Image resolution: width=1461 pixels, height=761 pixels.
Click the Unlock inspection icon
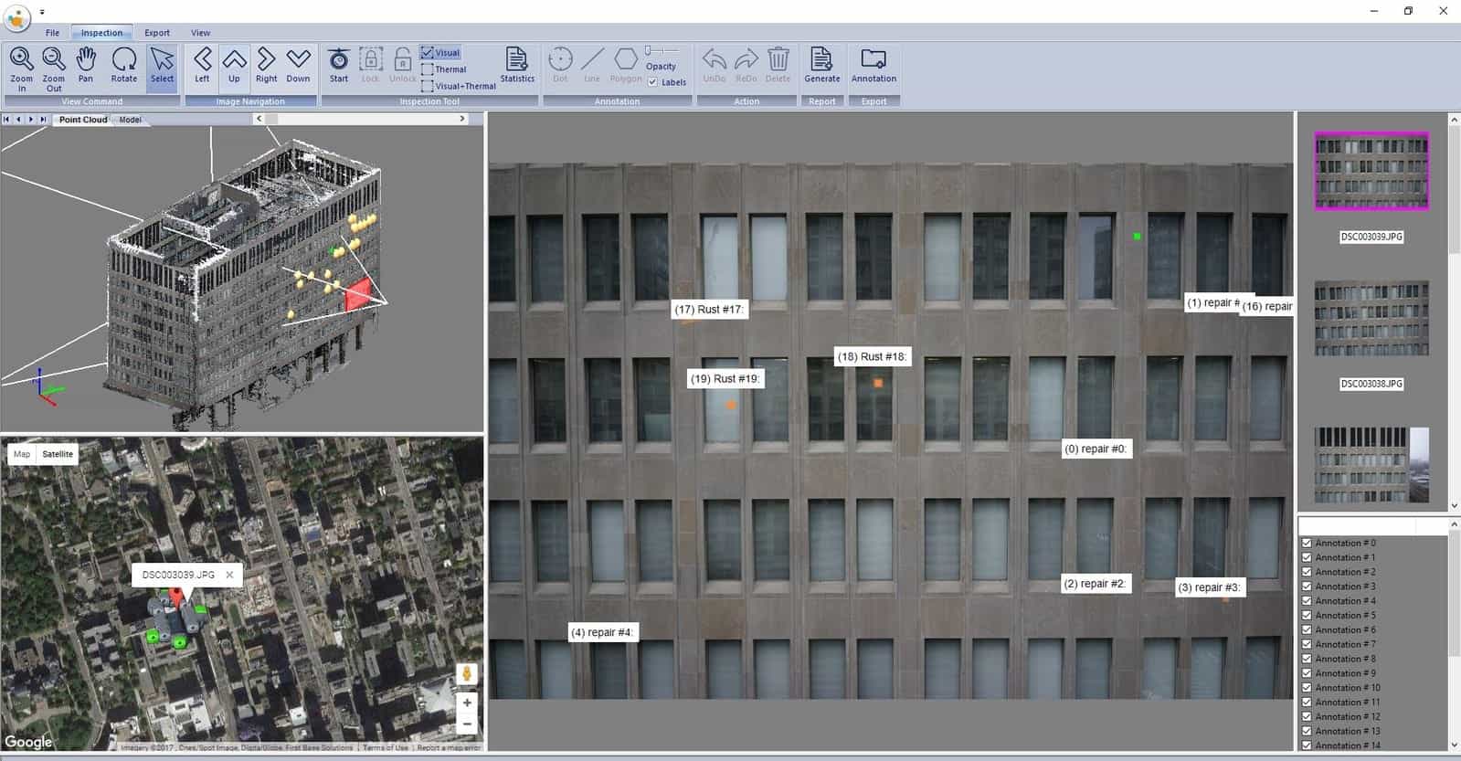(x=402, y=66)
